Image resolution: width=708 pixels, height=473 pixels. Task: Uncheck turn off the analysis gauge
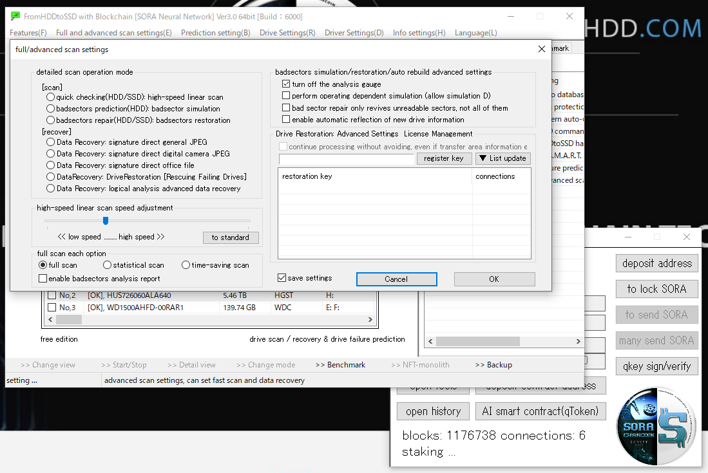pos(286,84)
